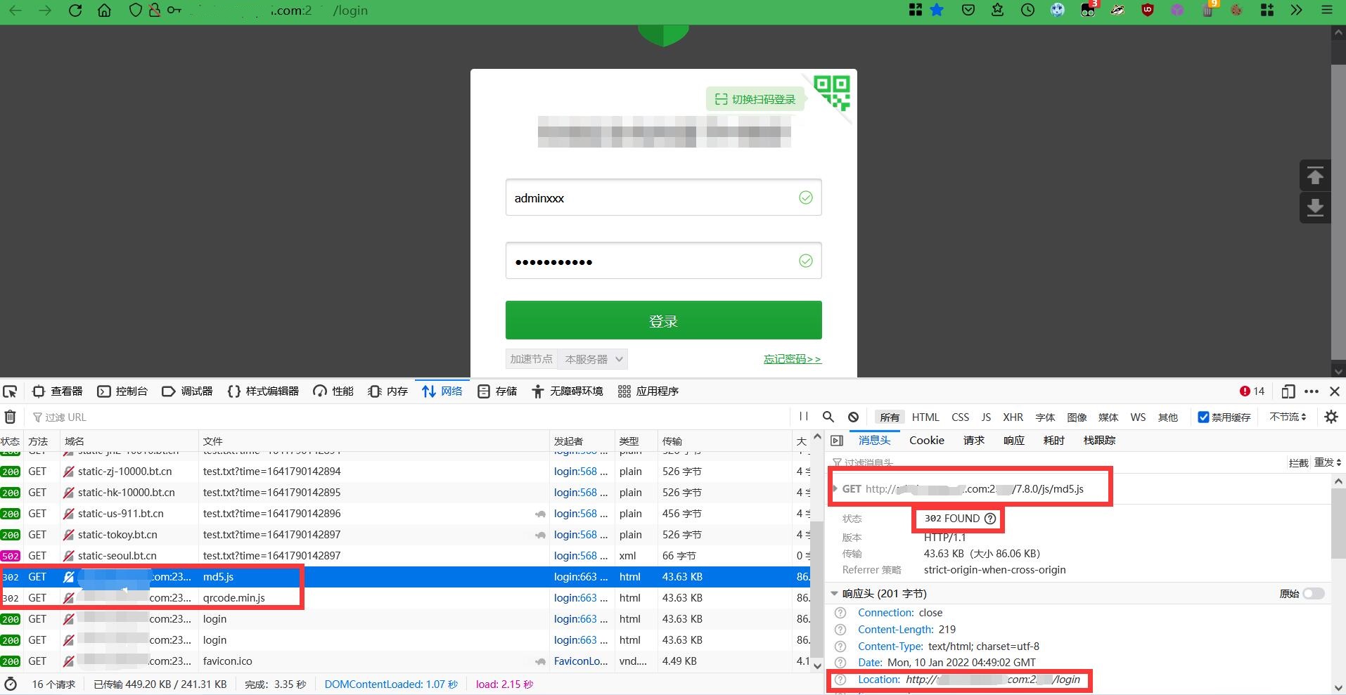Click the scroll-to-top arrow button
The height and width of the screenshot is (695, 1346).
[1315, 176]
